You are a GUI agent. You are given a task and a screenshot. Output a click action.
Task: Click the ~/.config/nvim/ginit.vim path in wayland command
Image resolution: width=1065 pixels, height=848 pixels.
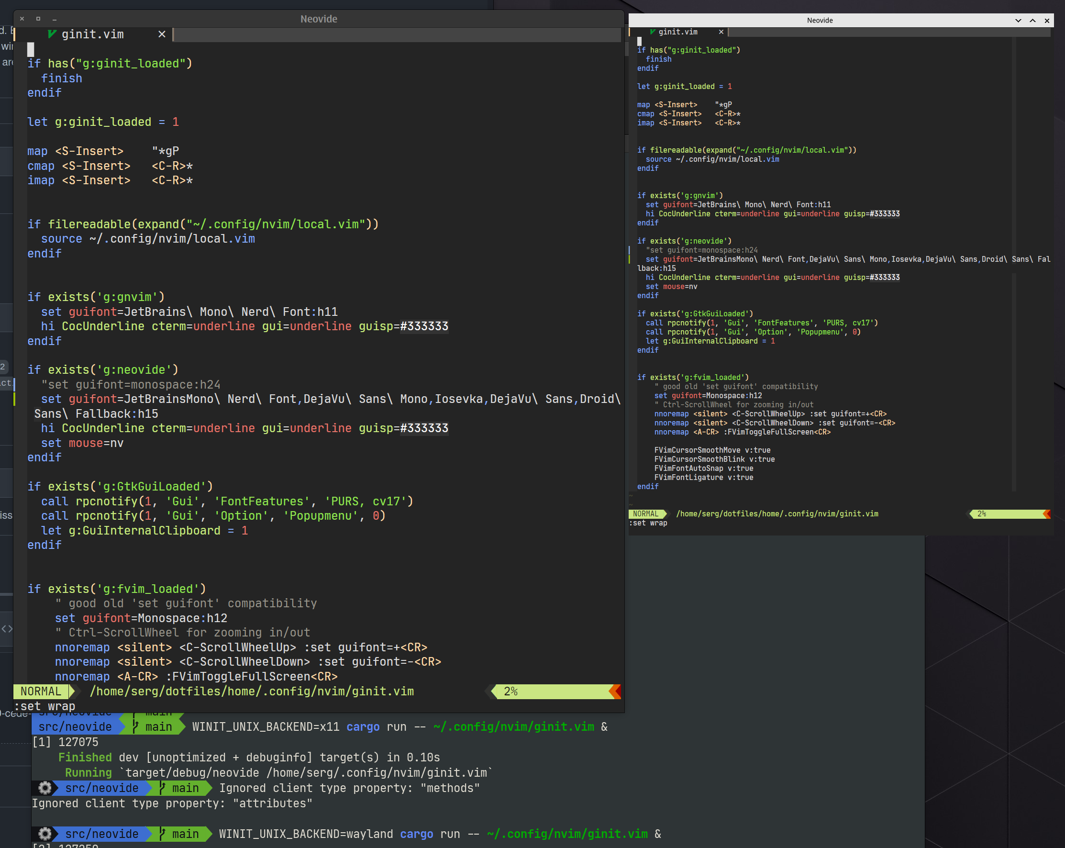coord(567,834)
